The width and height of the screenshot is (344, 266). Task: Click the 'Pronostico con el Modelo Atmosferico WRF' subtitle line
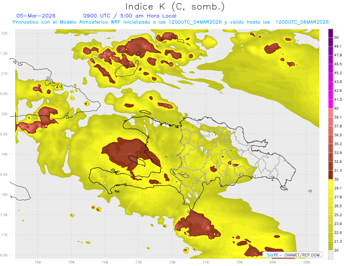[x=171, y=22]
